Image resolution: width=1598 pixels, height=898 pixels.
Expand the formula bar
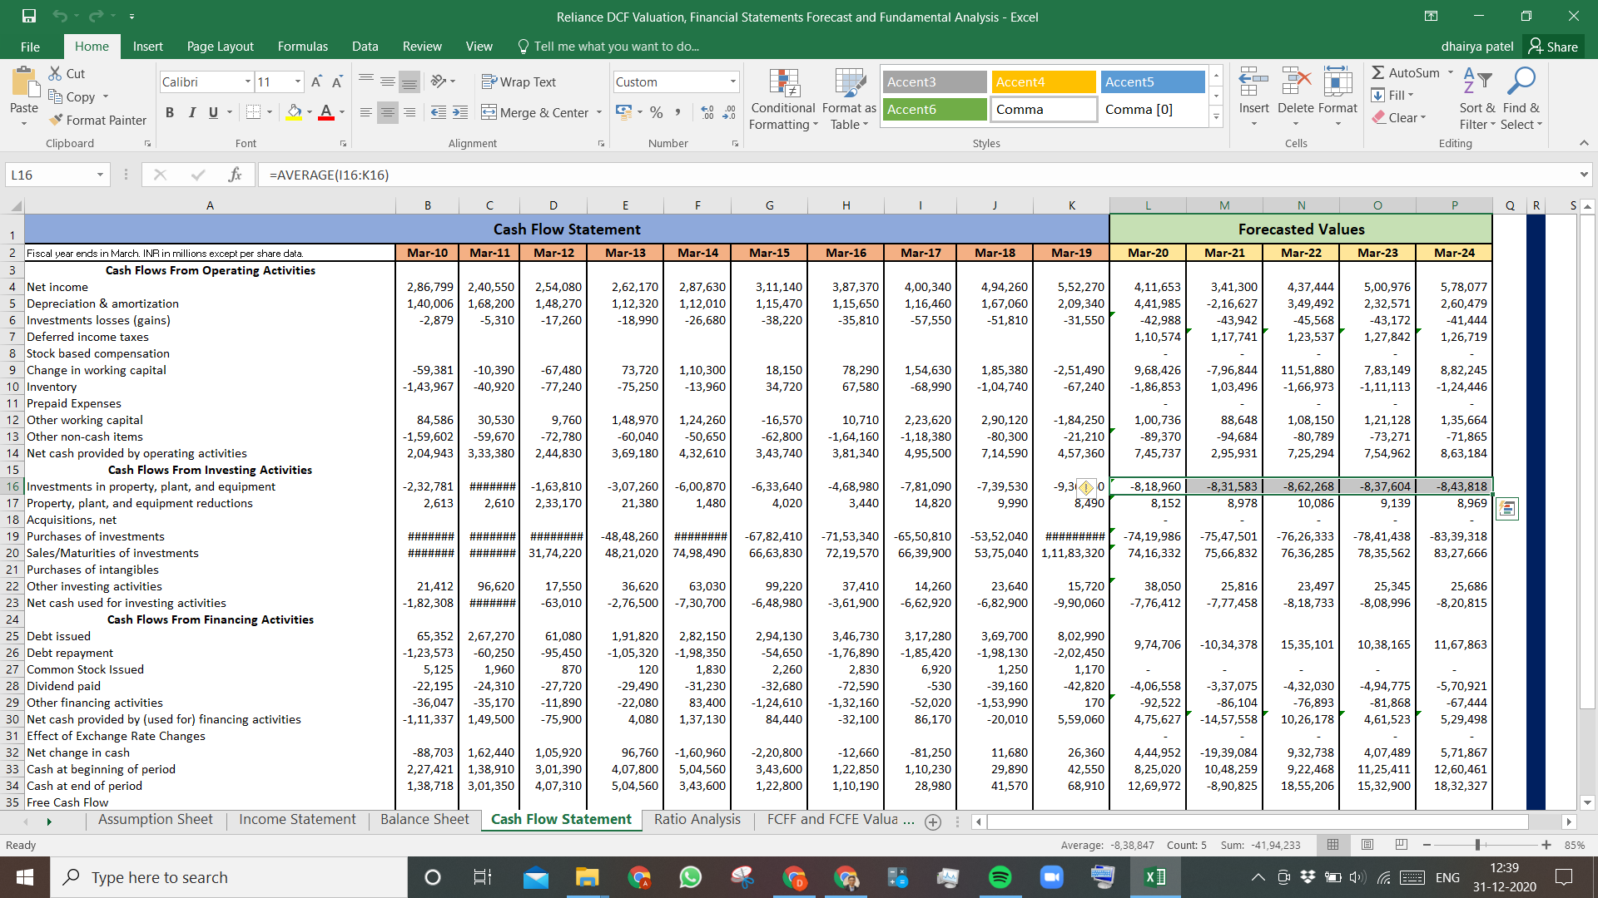(x=1583, y=175)
